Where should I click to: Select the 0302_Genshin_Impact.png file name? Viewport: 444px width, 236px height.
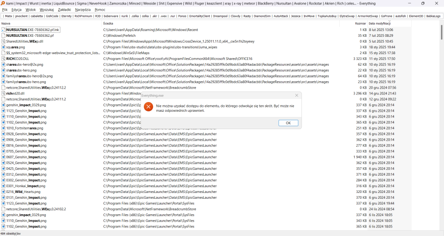(x=26, y=180)
